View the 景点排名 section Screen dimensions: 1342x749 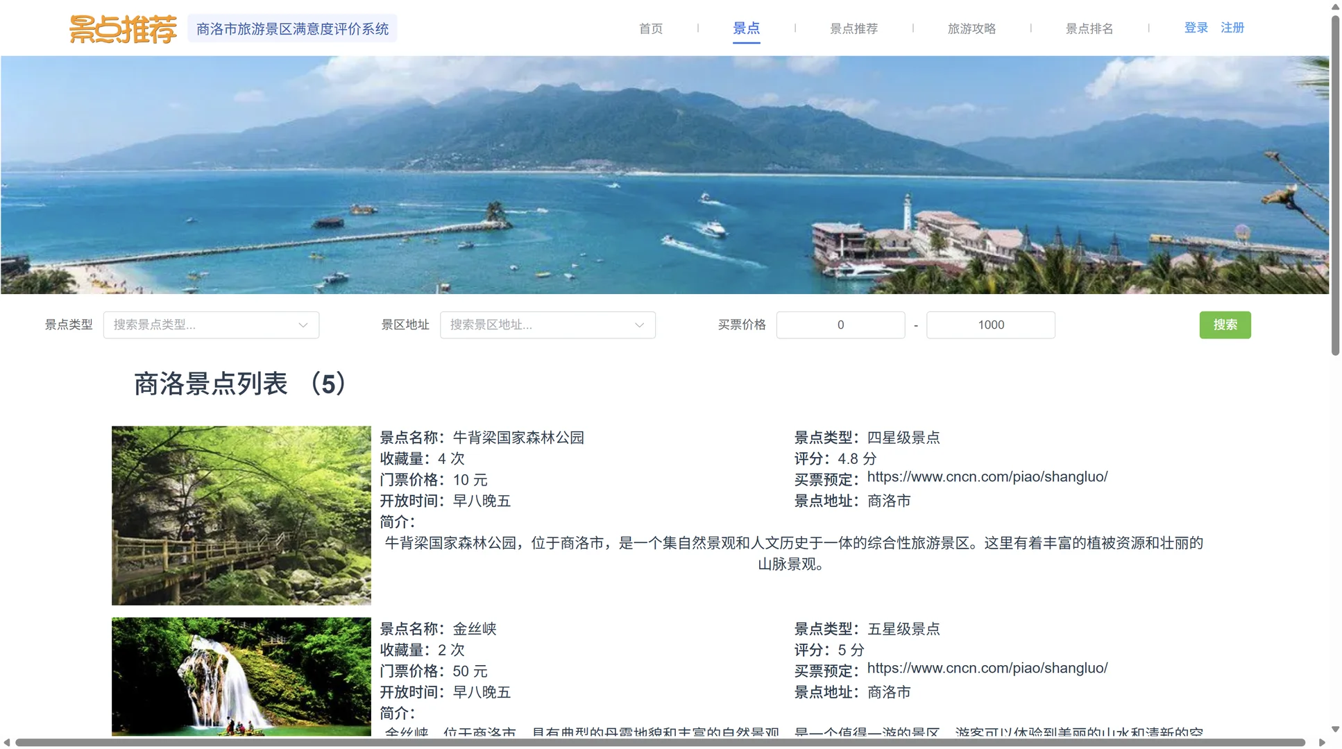click(1089, 28)
